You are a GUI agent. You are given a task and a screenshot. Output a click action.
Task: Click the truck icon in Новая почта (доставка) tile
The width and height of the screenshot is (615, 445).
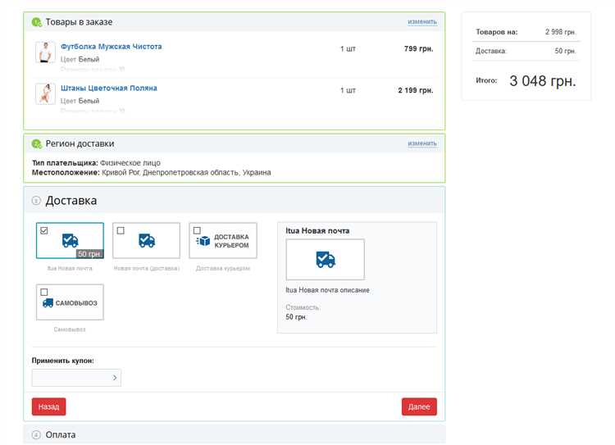coord(147,240)
